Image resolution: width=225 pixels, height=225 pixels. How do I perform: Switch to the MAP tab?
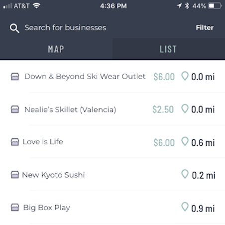click(x=56, y=49)
